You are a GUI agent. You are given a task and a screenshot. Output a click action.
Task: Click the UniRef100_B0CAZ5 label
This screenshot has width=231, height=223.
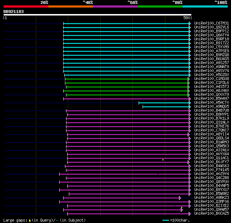click(212, 214)
